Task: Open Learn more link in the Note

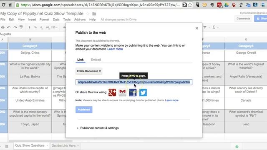Action: (x=171, y=100)
